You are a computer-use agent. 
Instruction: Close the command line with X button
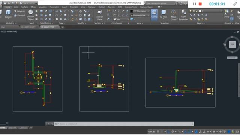48,124
